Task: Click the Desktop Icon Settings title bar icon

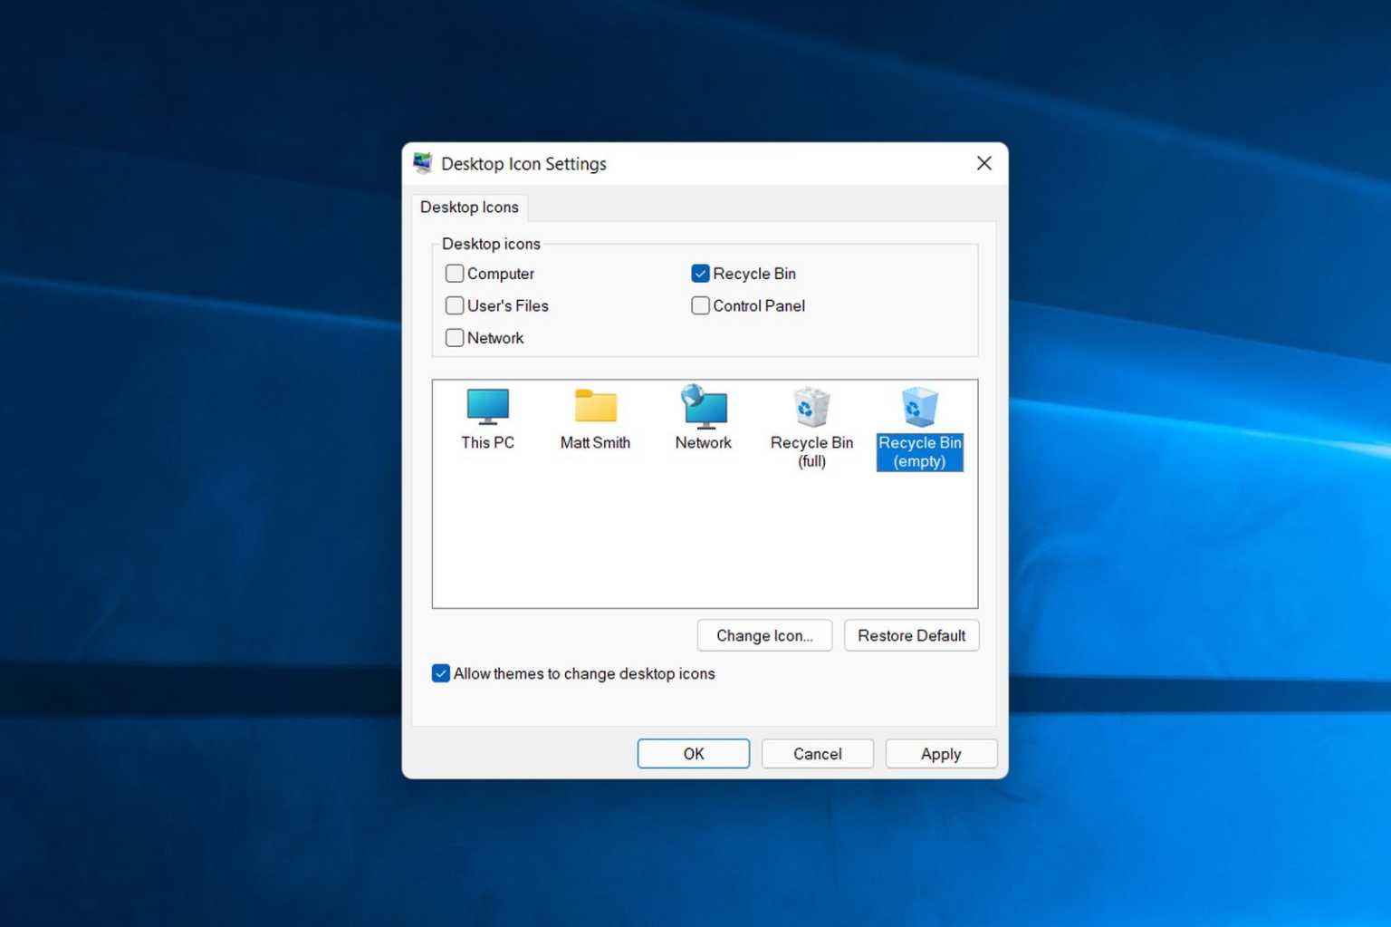Action: tap(422, 163)
